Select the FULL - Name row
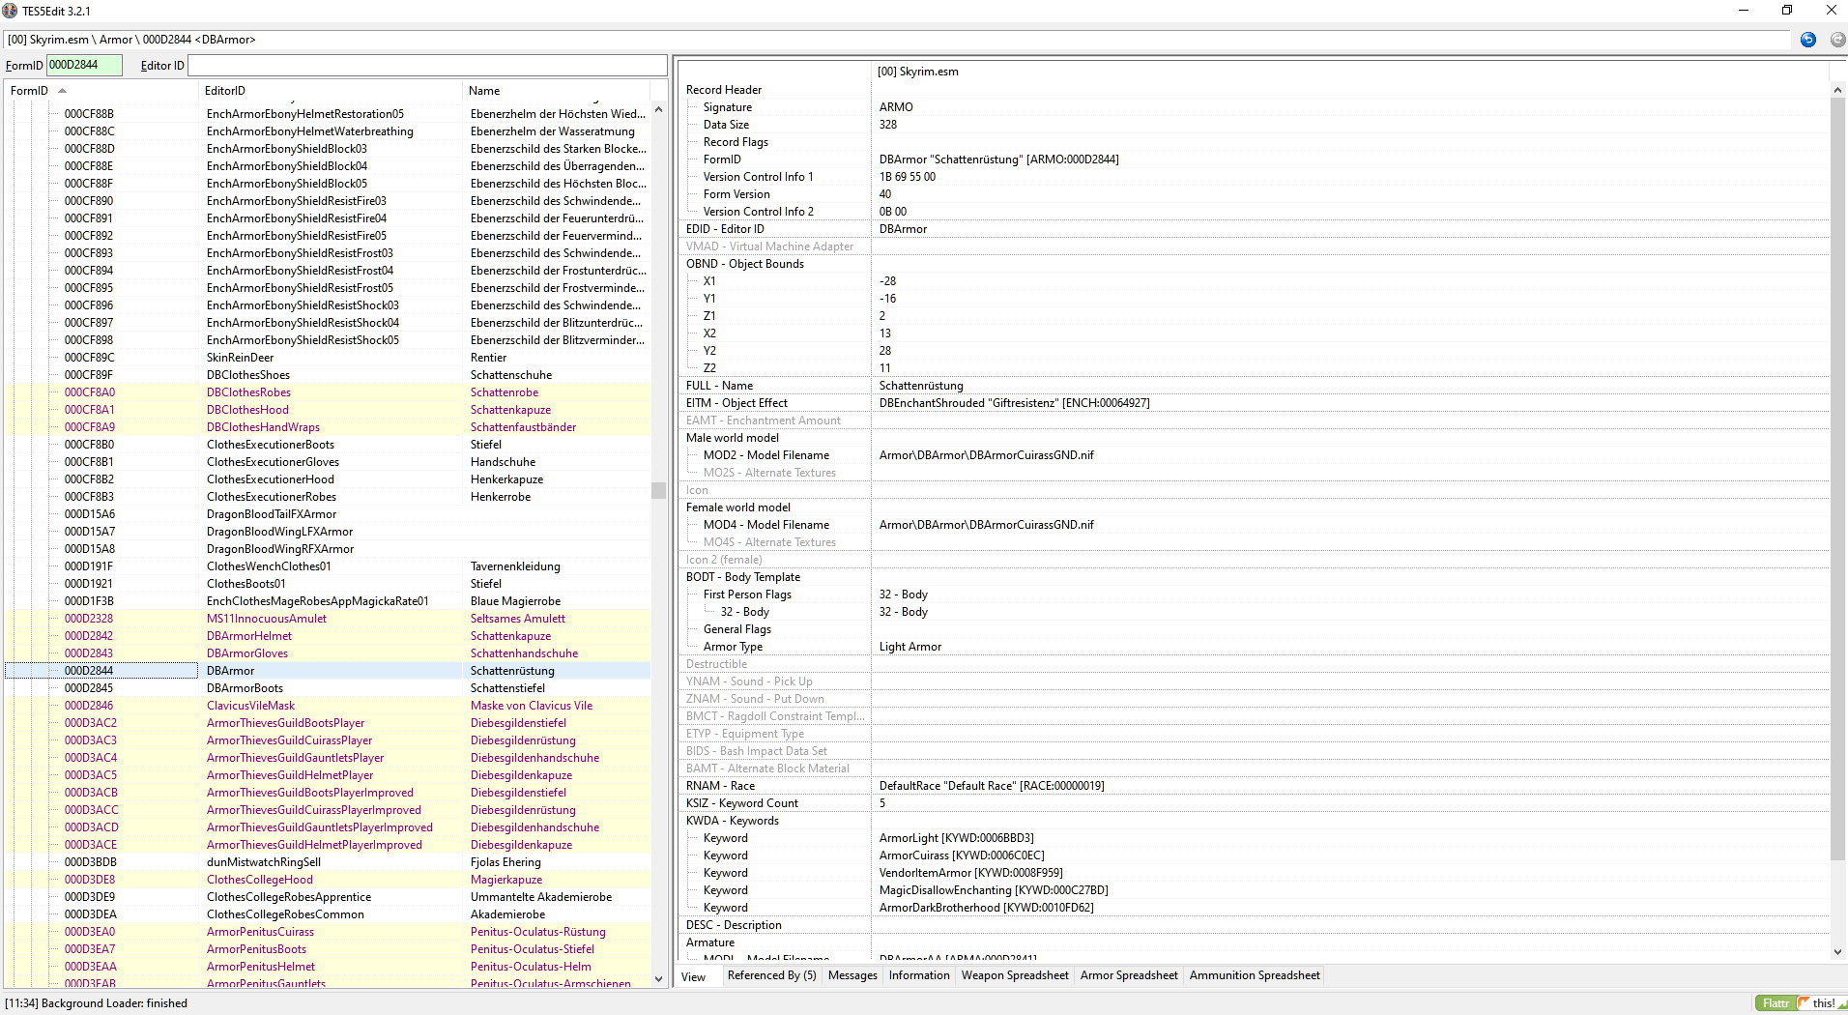The width and height of the screenshot is (1848, 1015). (x=1254, y=386)
